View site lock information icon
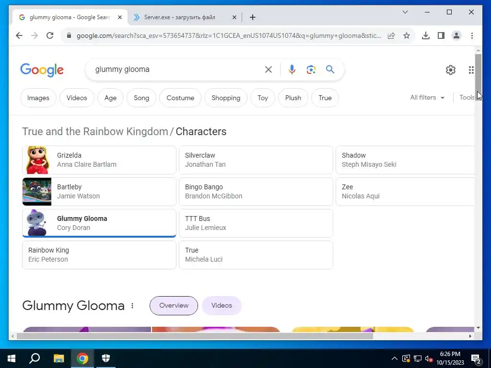491x368 pixels. 69,35
